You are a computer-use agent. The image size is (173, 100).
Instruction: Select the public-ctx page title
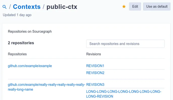(x=62, y=7)
